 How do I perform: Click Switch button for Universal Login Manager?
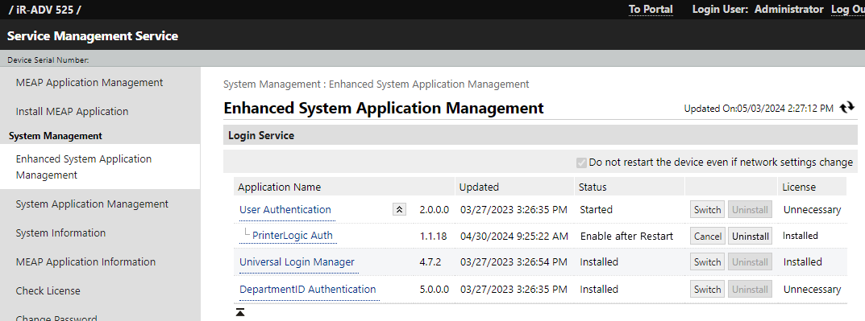pos(707,262)
